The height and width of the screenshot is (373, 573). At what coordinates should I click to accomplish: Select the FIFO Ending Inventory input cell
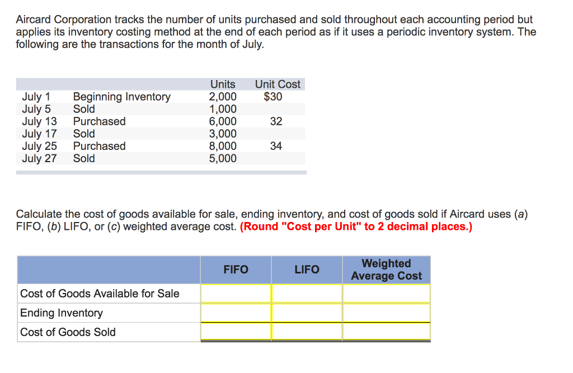tap(236, 313)
